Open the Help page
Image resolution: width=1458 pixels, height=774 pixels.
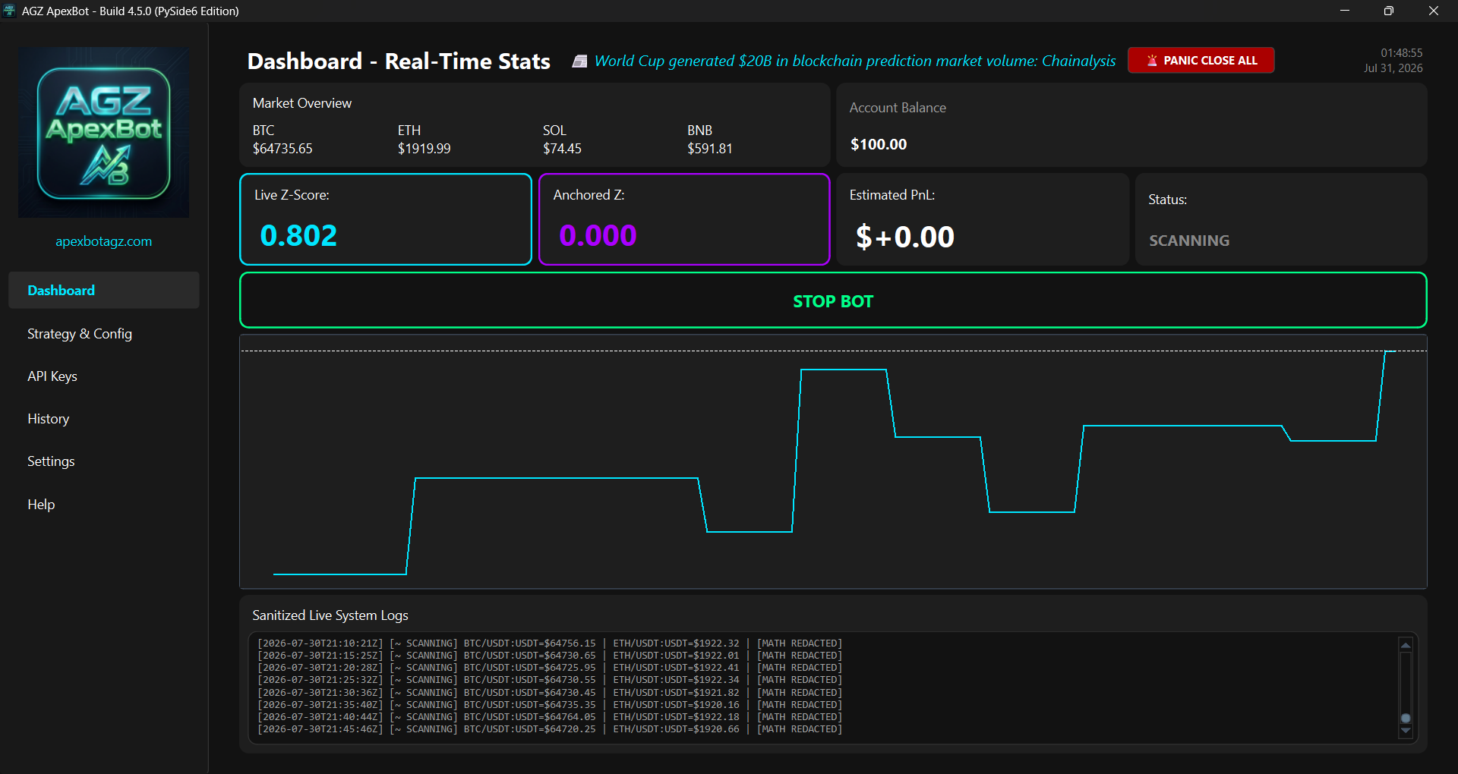[41, 505]
